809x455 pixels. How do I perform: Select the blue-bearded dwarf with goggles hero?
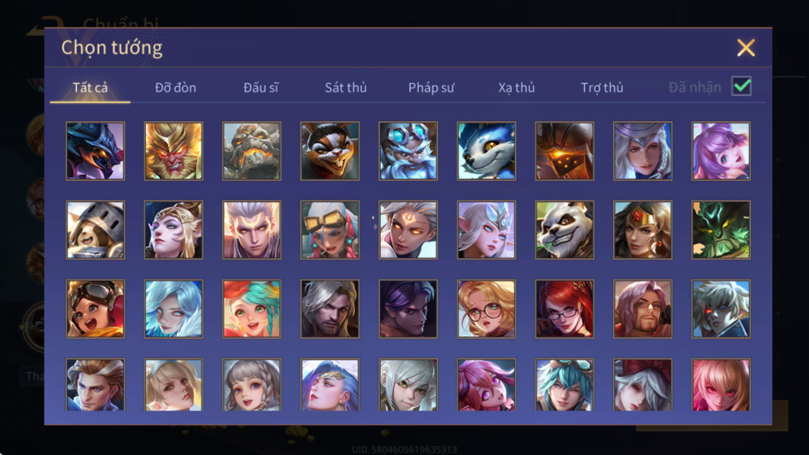tap(408, 151)
